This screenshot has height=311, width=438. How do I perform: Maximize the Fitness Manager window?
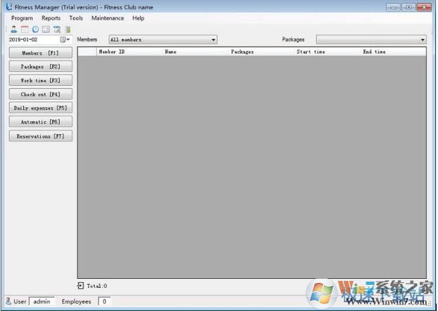coord(409,7)
